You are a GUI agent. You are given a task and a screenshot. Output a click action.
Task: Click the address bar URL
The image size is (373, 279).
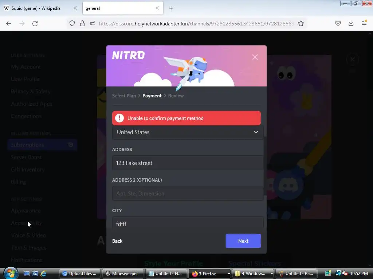coord(196,24)
